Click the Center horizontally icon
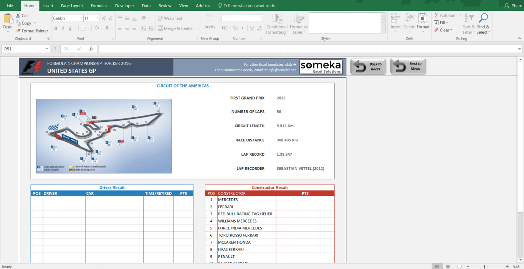 click(127, 28)
